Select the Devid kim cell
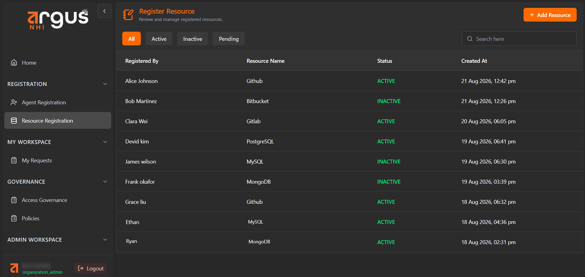Image resolution: width=585 pixels, height=277 pixels. point(137,141)
